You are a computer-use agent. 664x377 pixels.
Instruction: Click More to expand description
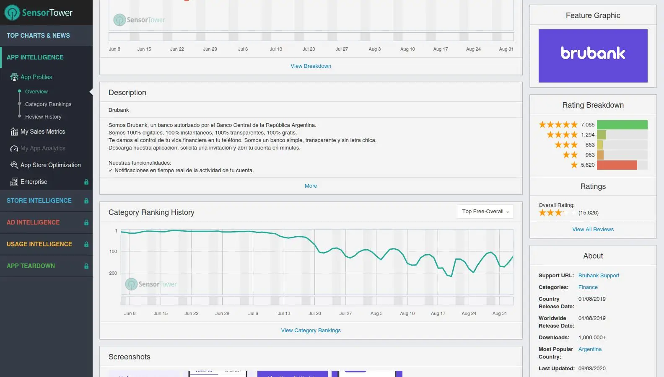coord(311,186)
